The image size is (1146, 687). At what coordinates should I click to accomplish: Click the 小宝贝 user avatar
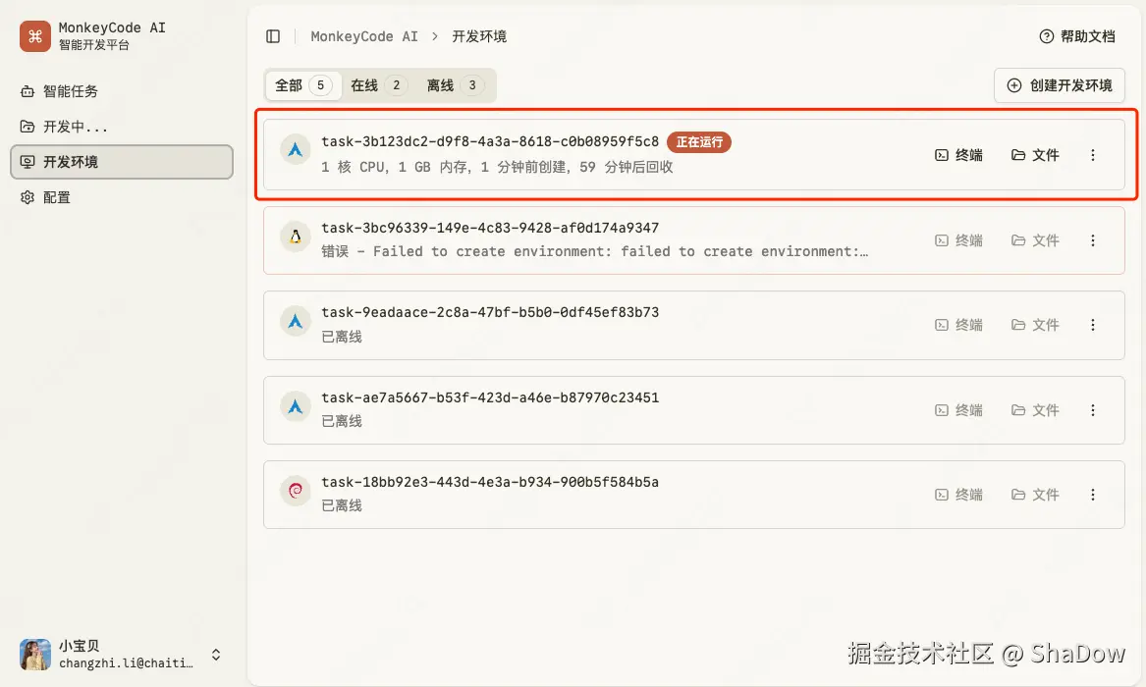(35, 655)
